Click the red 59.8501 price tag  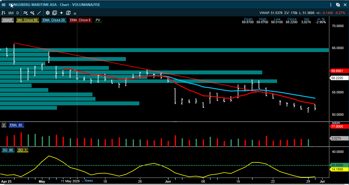pos(339,71)
